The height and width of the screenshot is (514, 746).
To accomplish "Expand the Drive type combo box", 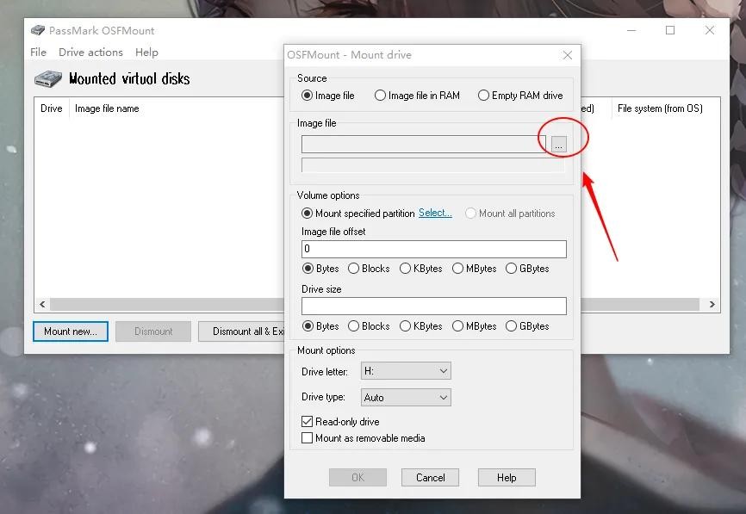I will [x=406, y=398].
